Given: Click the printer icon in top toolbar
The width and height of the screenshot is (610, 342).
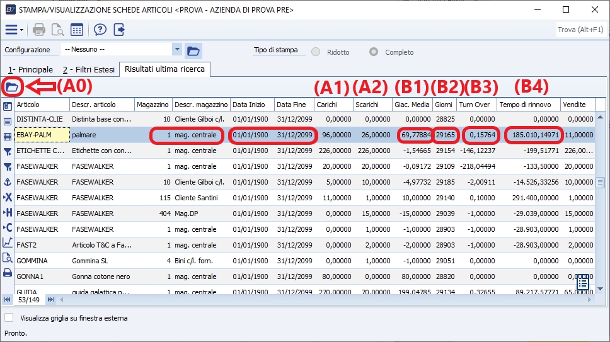Looking at the screenshot, I should click(x=39, y=30).
